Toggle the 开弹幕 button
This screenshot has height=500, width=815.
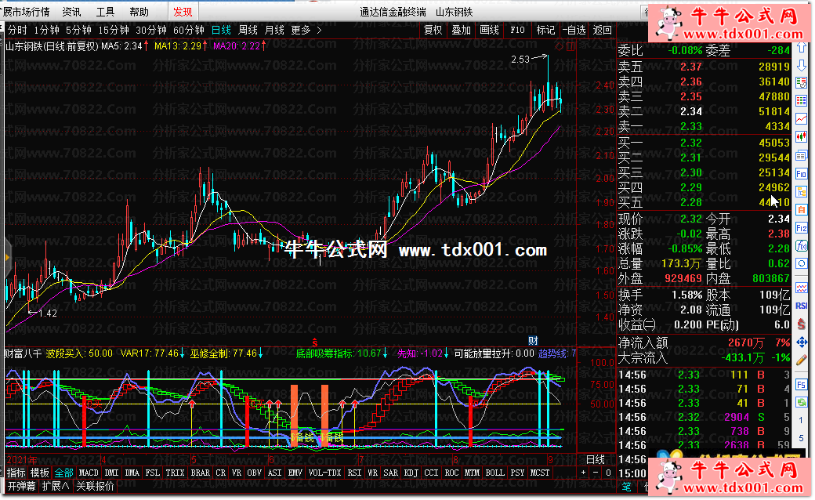click(x=21, y=486)
